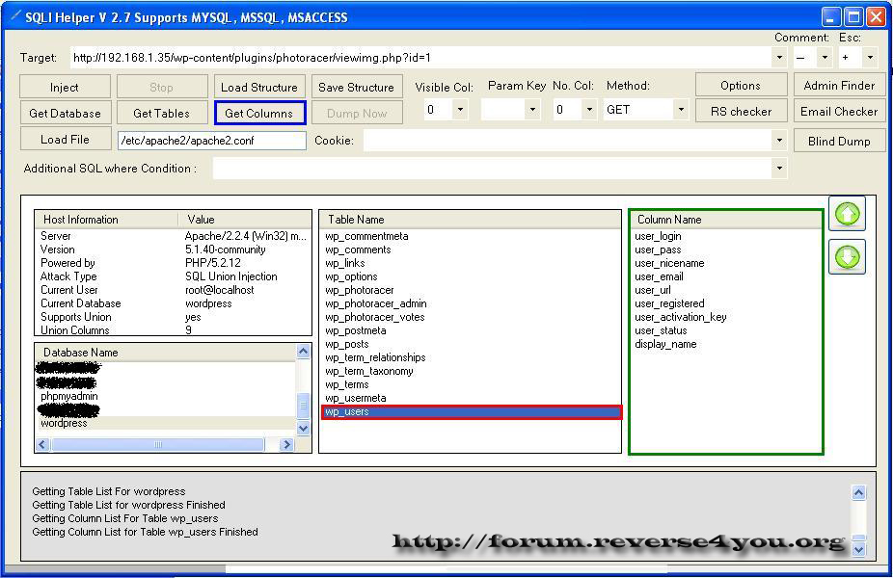893x578 pixels.
Task: Expand the Target URL dropdown
Action: click(779, 58)
